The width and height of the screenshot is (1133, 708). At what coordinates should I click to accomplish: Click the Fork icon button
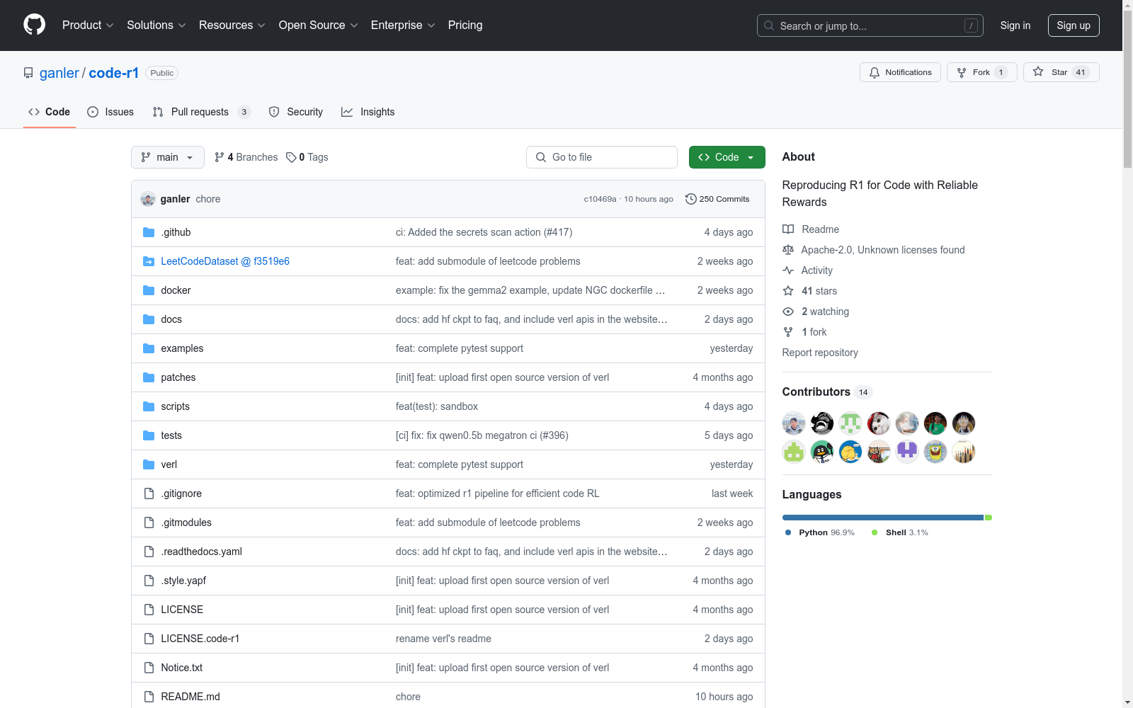(961, 72)
